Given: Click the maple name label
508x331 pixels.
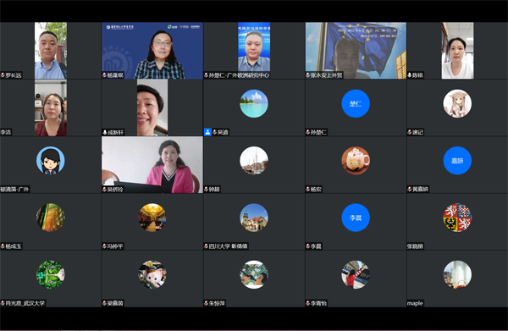Looking at the screenshot, I should tap(415, 303).
